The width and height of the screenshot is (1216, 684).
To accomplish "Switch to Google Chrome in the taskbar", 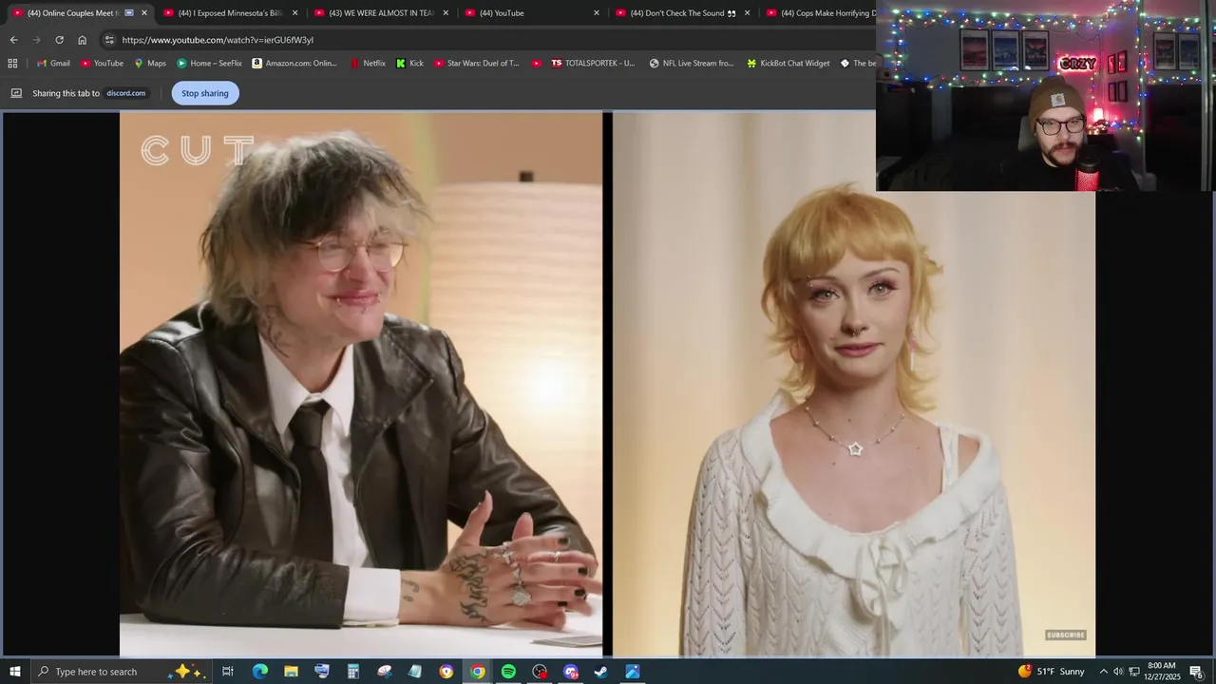I will pyautogui.click(x=478, y=672).
